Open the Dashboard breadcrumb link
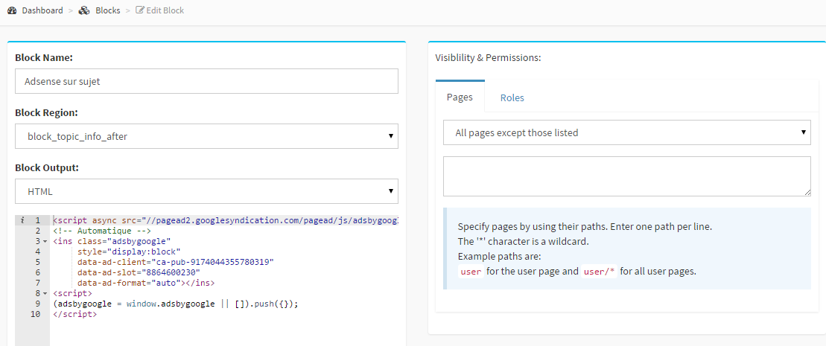Image resolution: width=826 pixels, height=346 pixels. (x=42, y=10)
